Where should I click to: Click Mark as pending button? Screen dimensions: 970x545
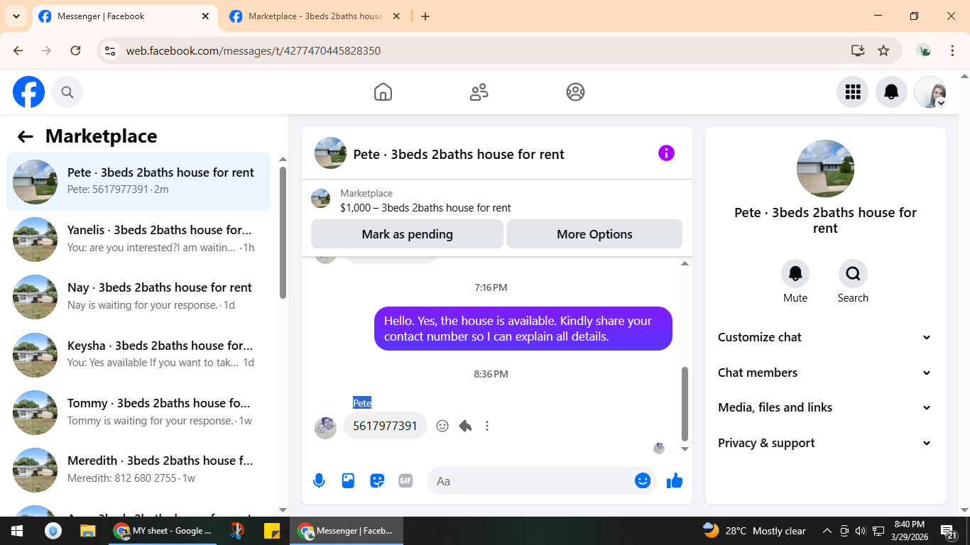coord(407,234)
